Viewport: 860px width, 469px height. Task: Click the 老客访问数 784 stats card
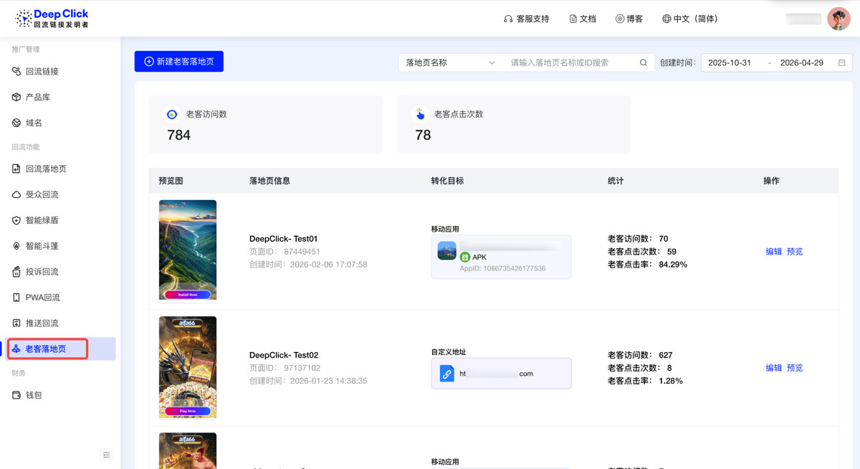[266, 124]
